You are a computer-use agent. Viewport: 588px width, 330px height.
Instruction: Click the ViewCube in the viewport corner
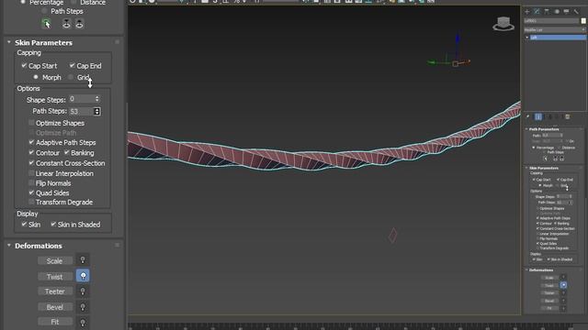click(503, 24)
